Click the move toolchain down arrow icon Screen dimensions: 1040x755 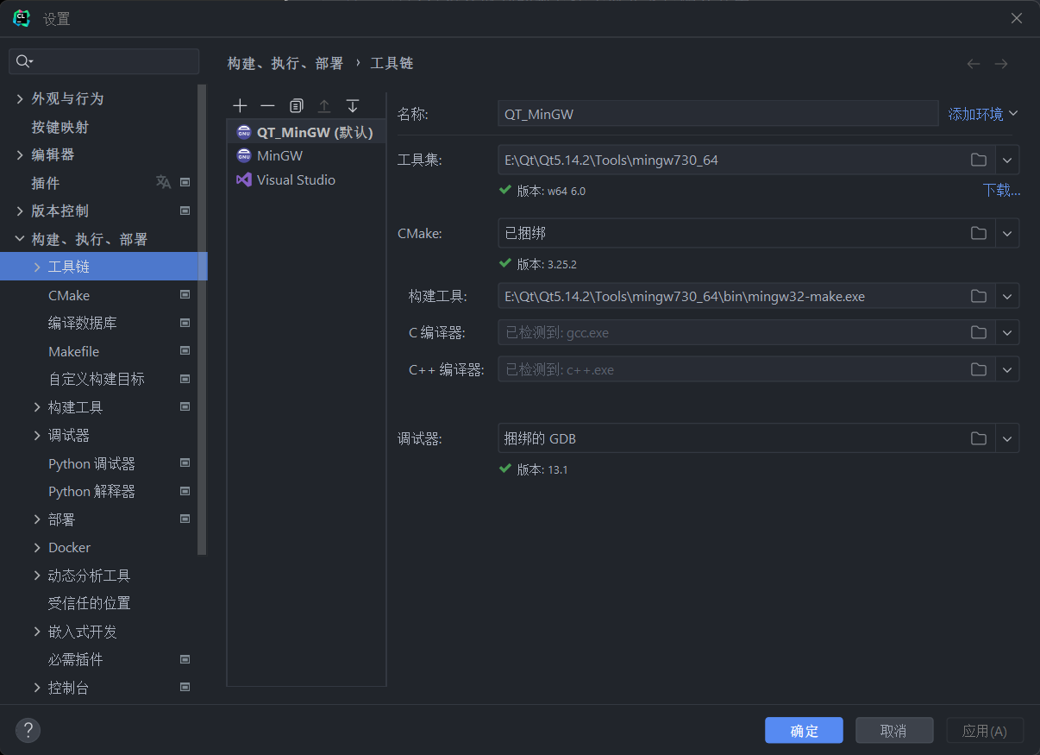[x=352, y=105]
